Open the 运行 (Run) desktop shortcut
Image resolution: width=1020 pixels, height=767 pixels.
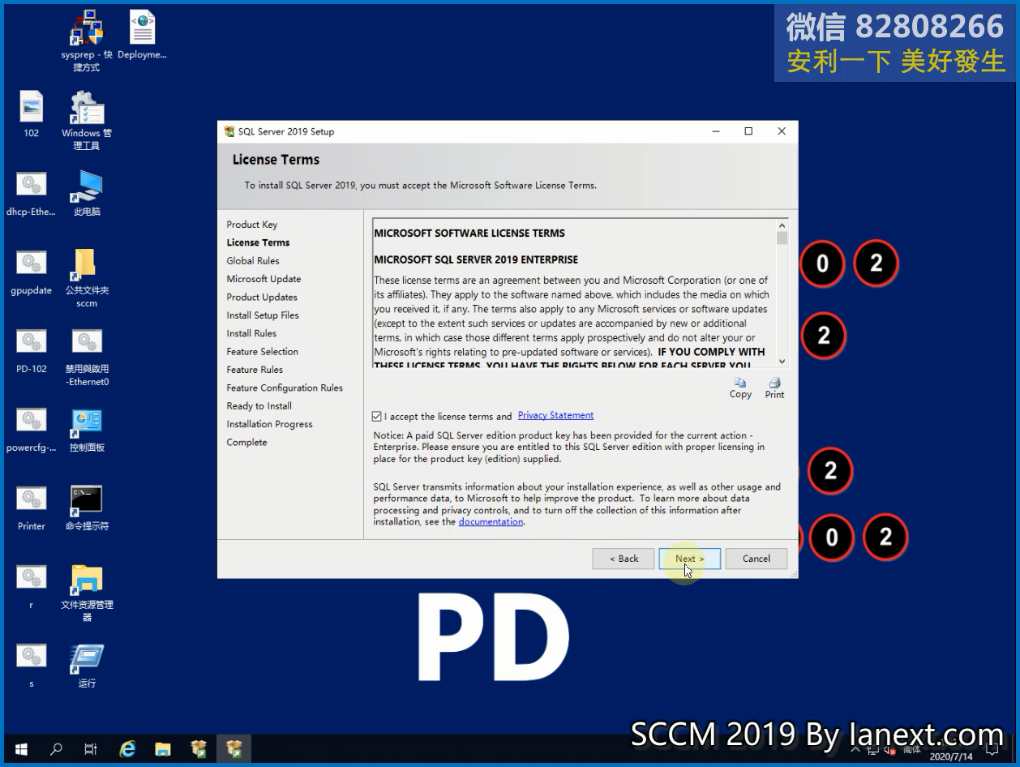(87, 665)
